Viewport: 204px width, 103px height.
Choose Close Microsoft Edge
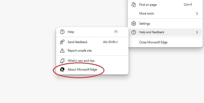click(165, 42)
